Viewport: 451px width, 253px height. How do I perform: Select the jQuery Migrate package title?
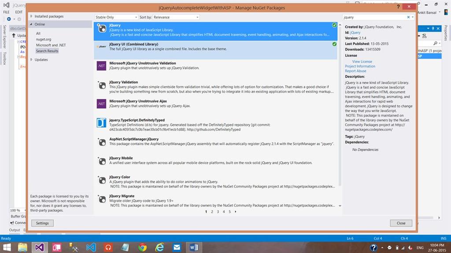[x=122, y=196]
